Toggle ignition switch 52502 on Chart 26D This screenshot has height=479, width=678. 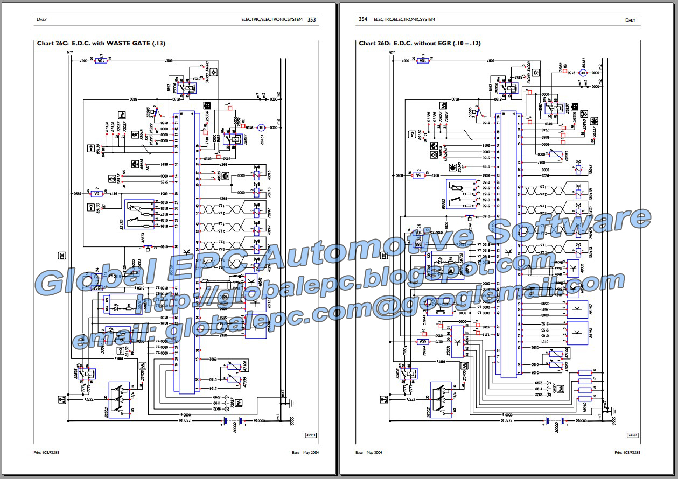click(441, 398)
